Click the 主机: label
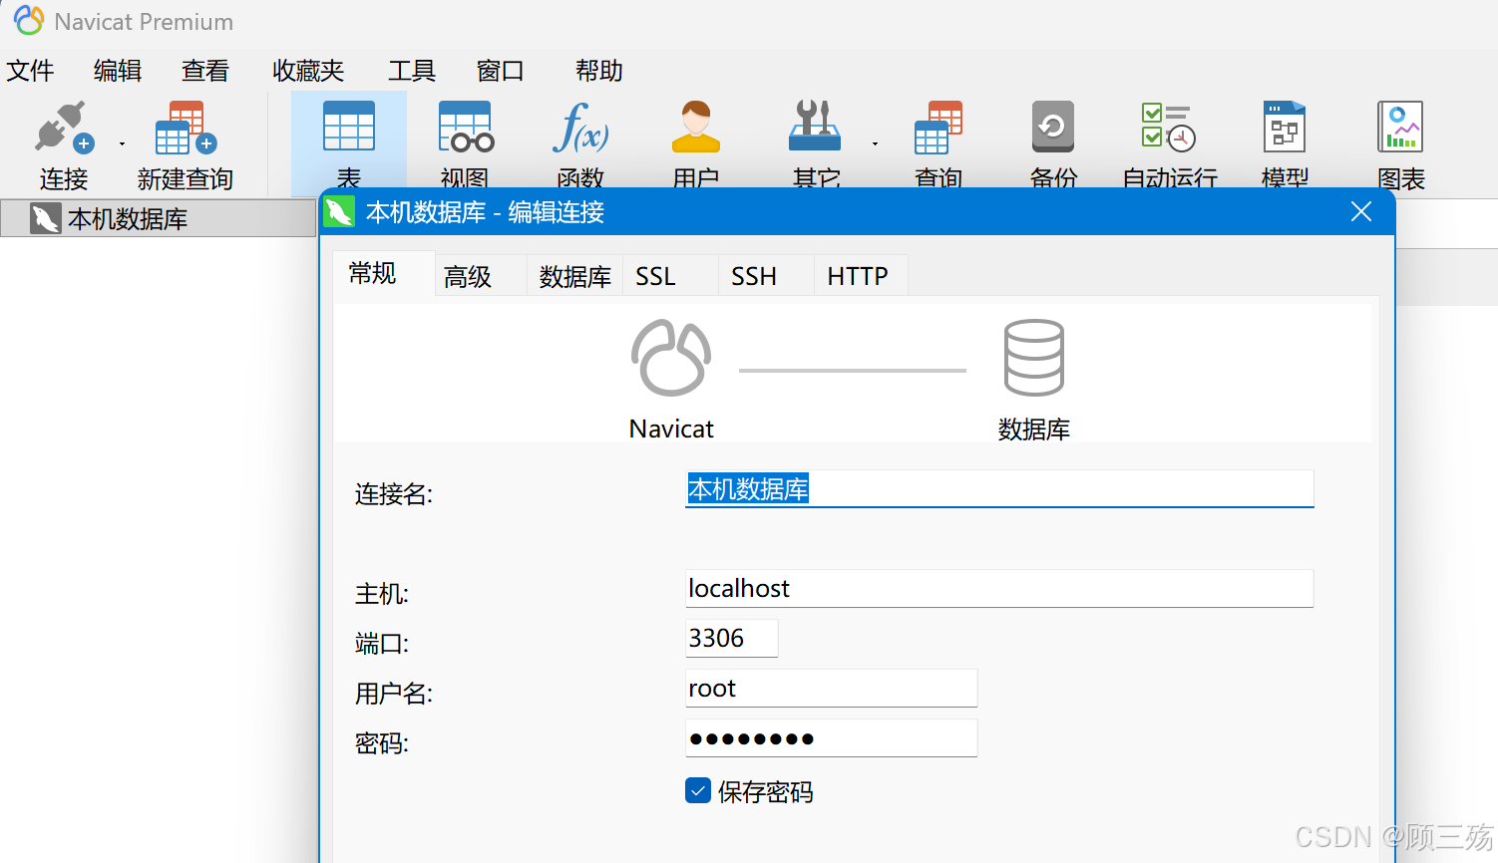The image size is (1498, 863). pos(382,594)
